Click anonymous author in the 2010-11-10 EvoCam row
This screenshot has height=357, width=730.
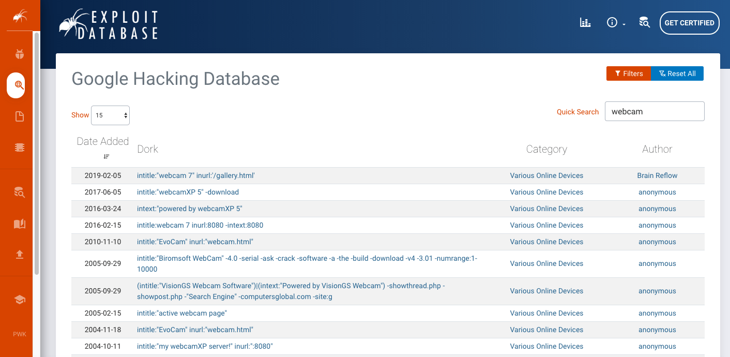click(657, 242)
